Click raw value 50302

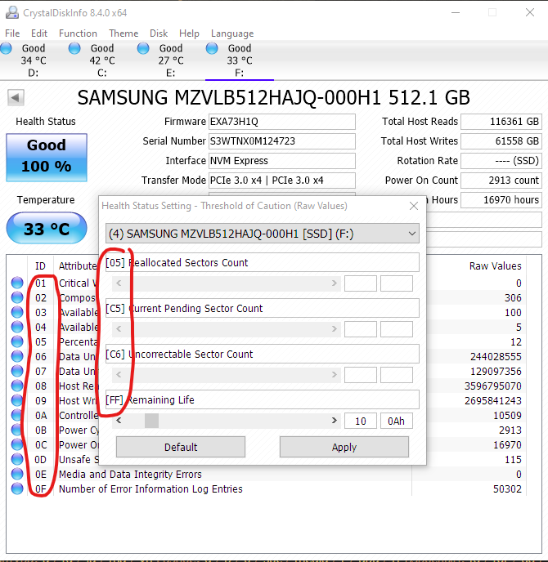507,488
